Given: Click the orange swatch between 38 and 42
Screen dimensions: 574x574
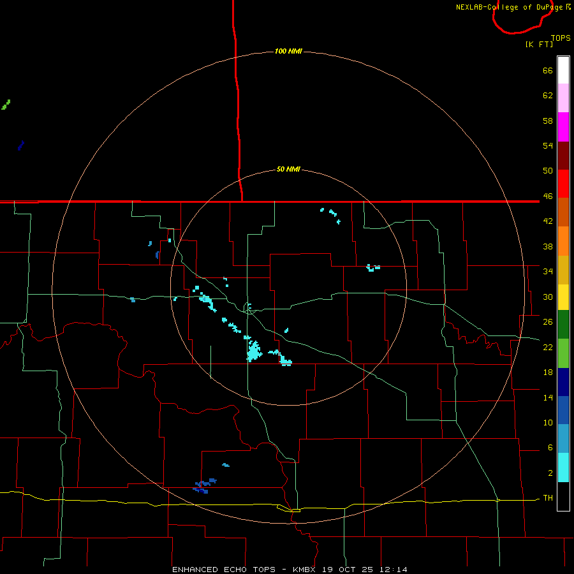Looking at the screenshot, I should pyautogui.click(x=563, y=241).
